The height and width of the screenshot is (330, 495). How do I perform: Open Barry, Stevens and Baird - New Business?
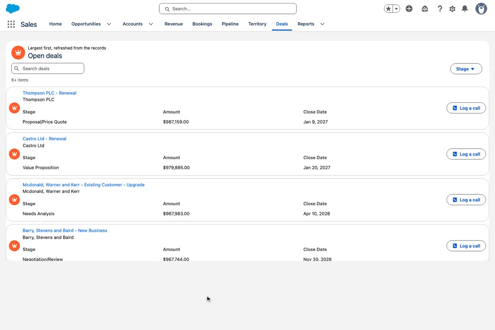point(65,230)
